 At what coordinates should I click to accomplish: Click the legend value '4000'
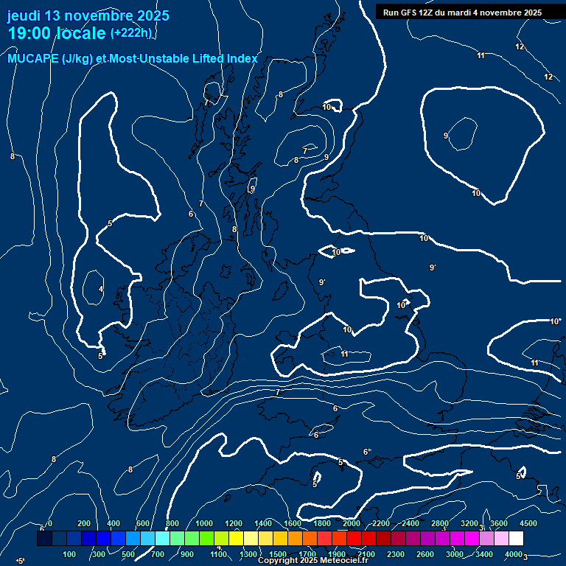(513, 554)
